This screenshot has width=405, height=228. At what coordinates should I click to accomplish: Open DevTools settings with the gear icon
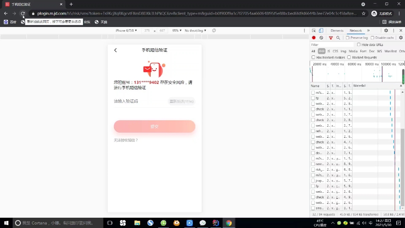coord(386,30)
